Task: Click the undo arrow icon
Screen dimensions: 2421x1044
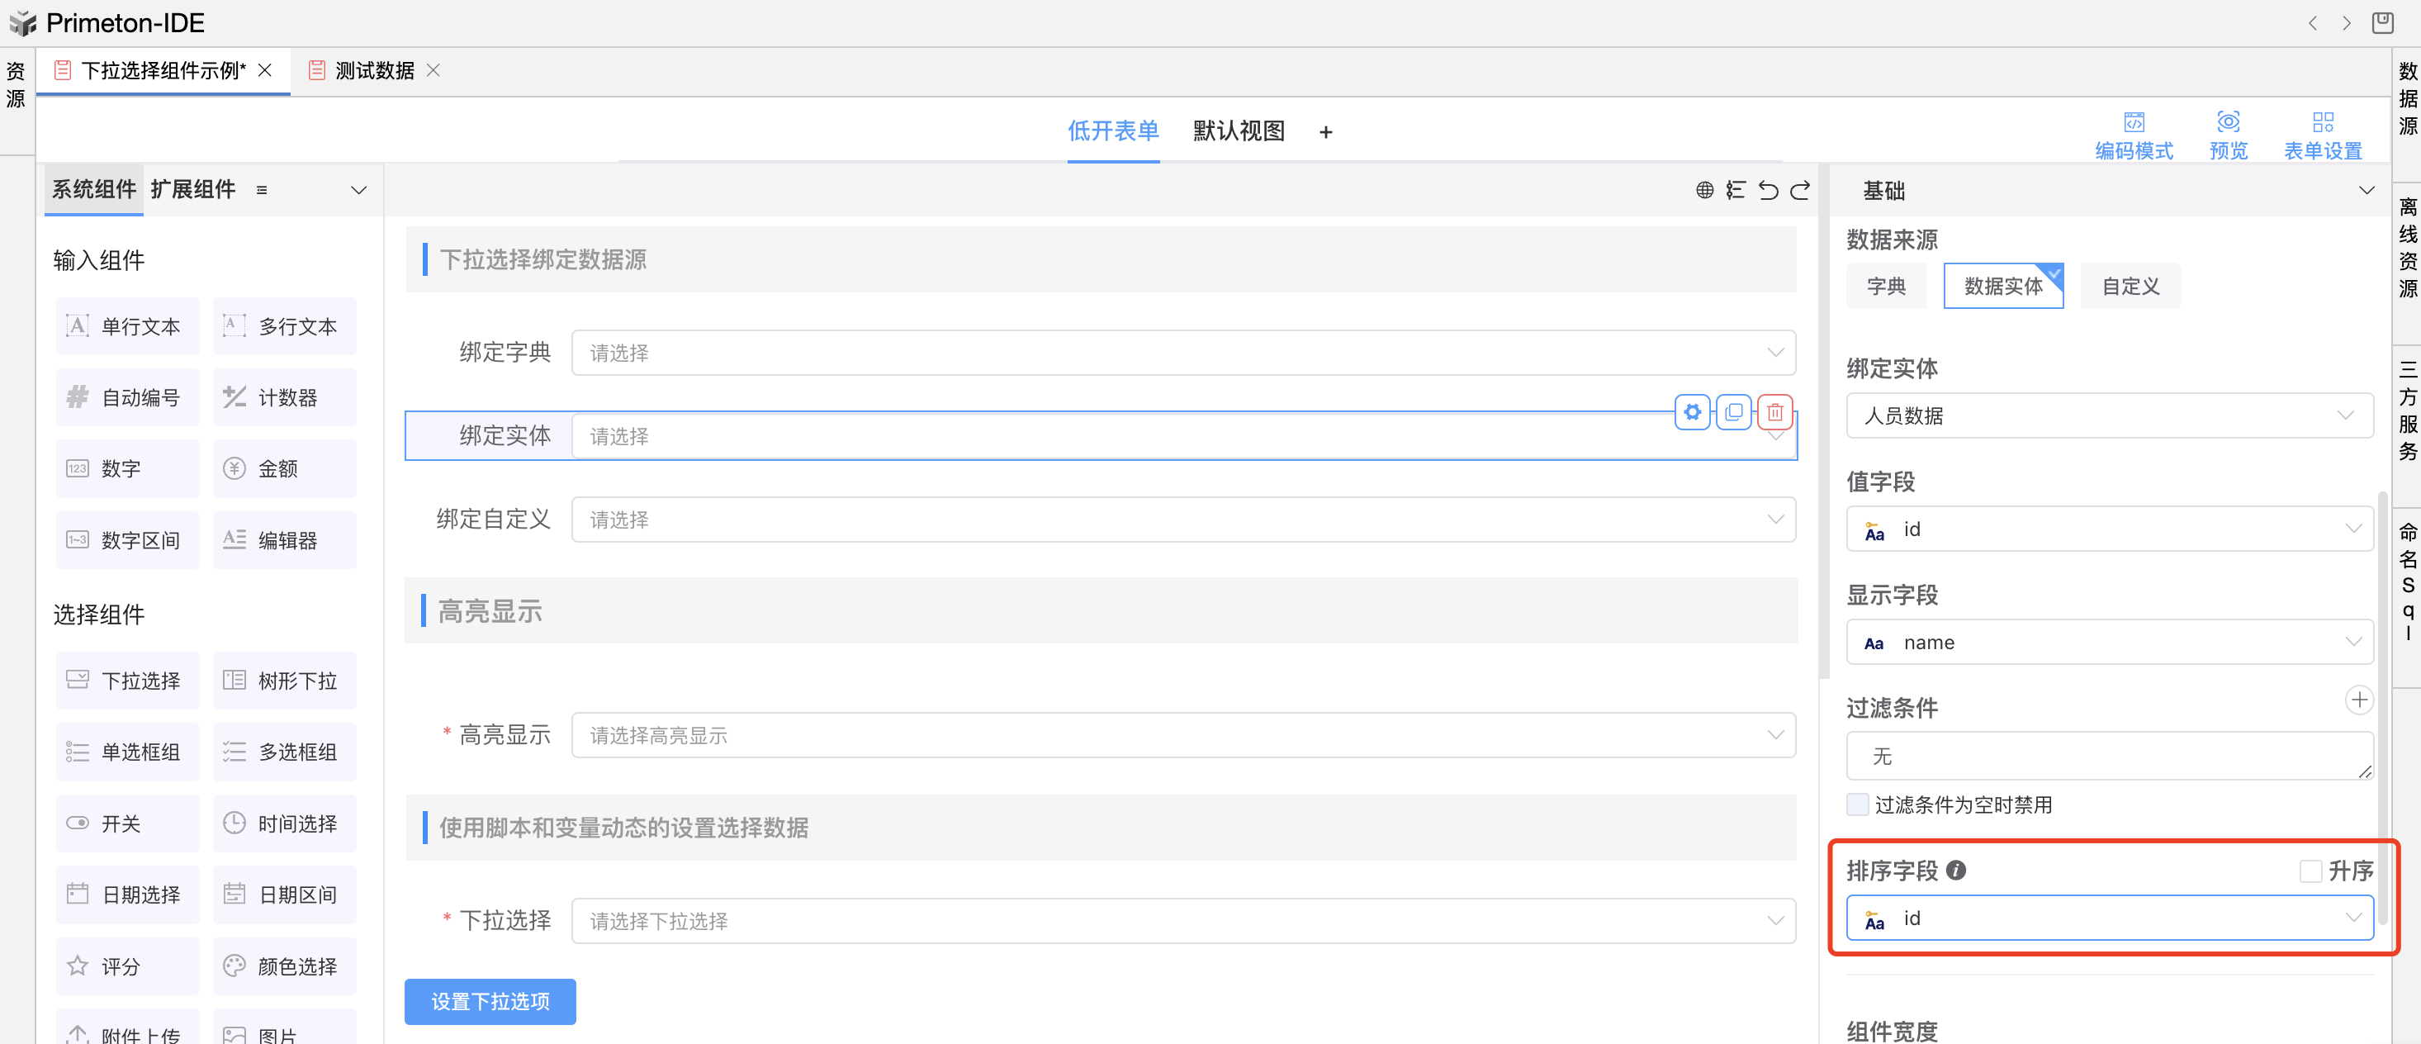Action: click(1768, 191)
